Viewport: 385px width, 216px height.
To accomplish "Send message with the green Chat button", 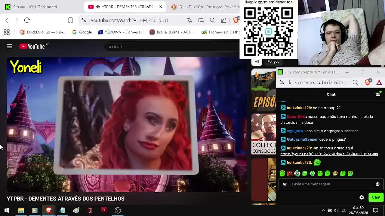I will point(376,197).
